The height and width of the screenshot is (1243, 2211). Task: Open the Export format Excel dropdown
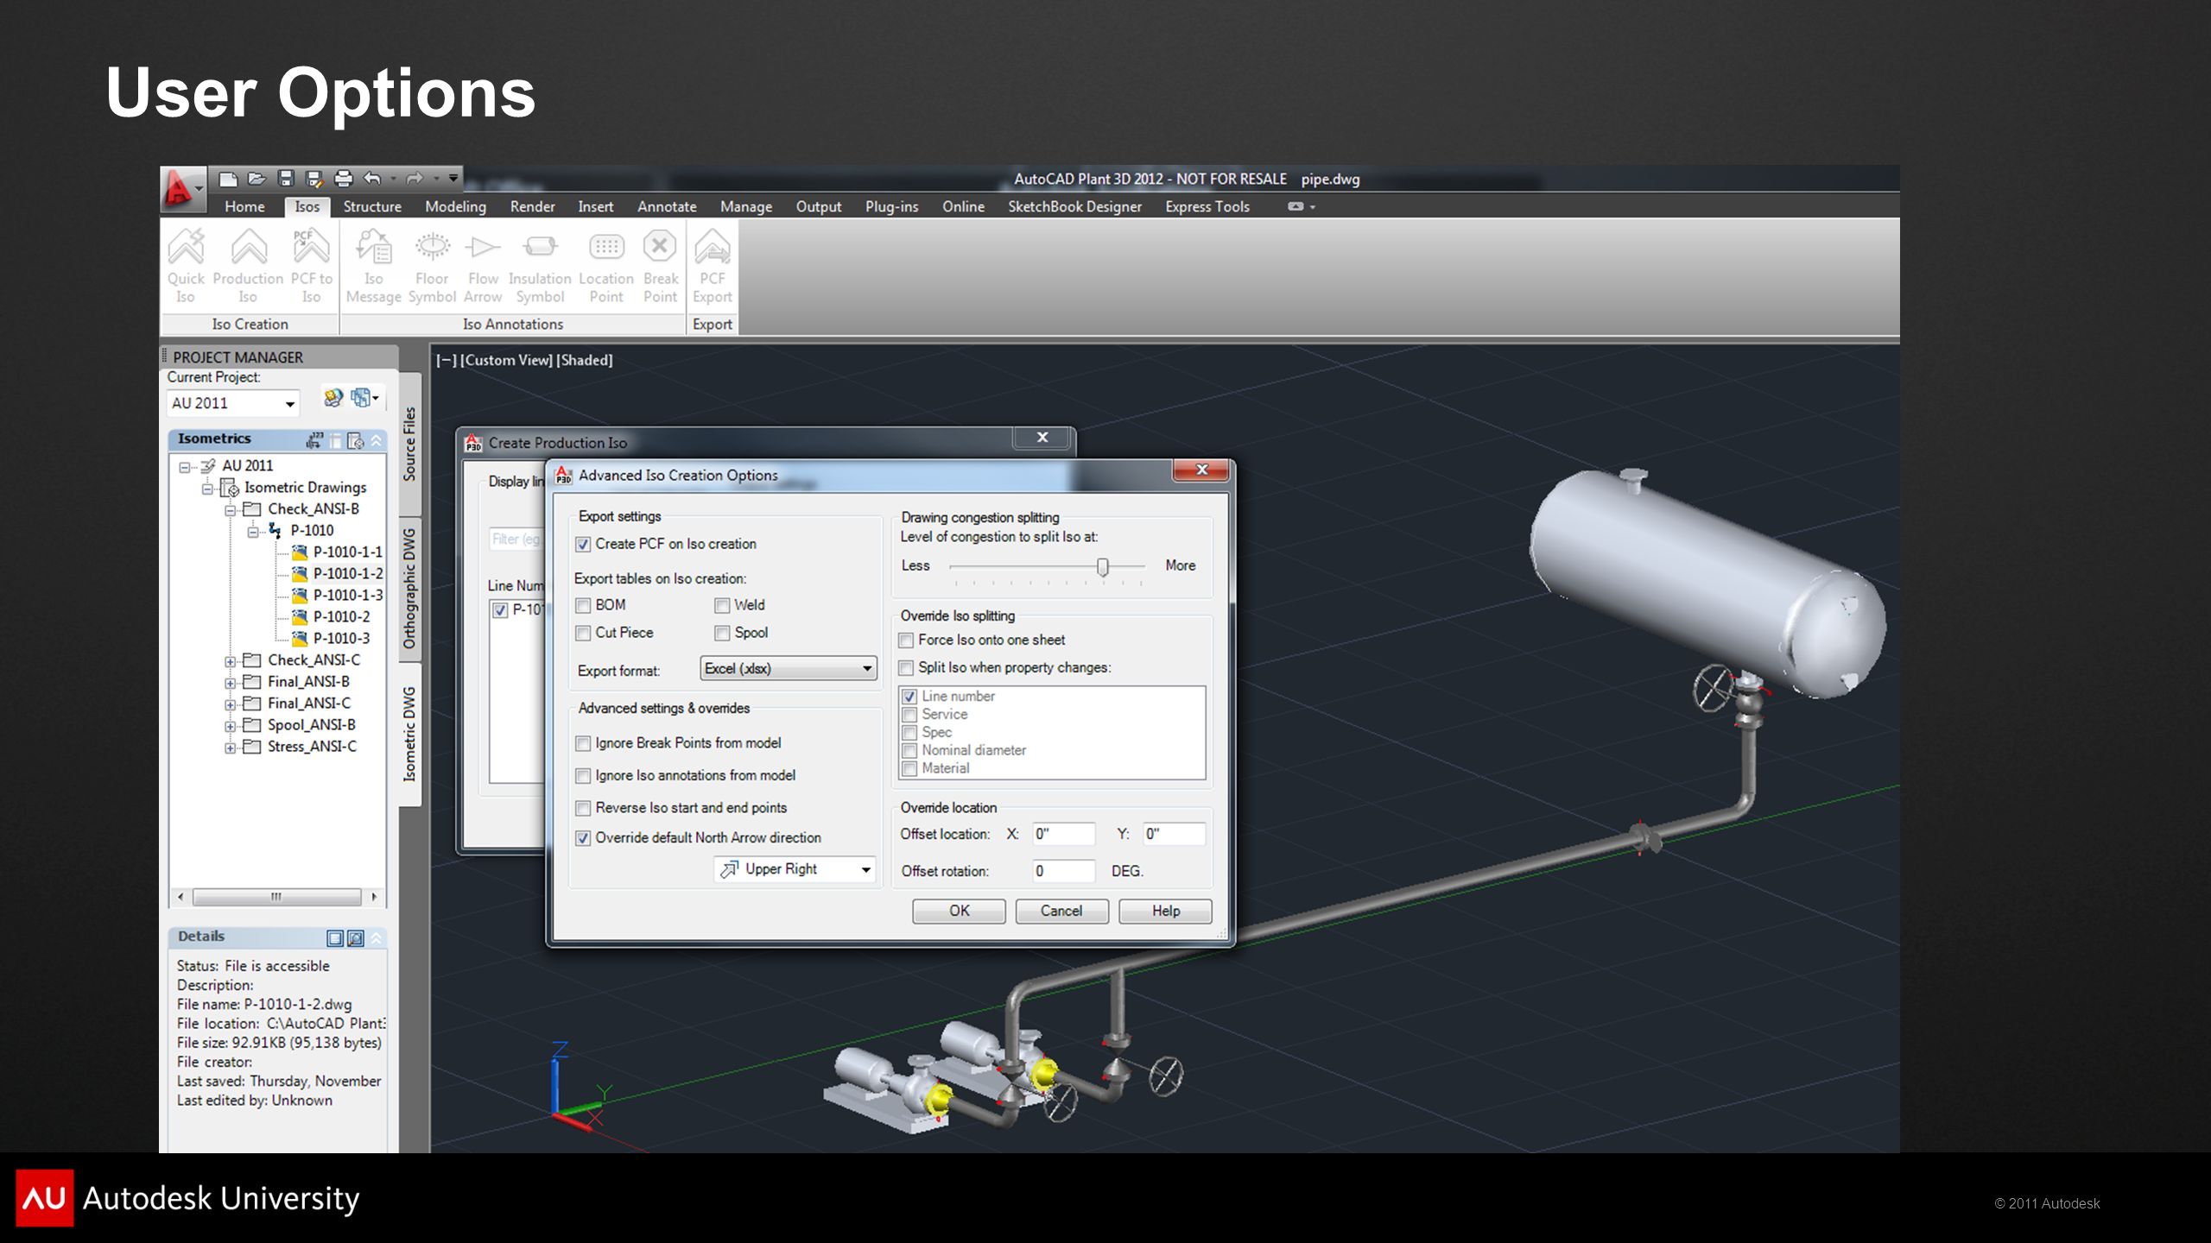click(789, 669)
